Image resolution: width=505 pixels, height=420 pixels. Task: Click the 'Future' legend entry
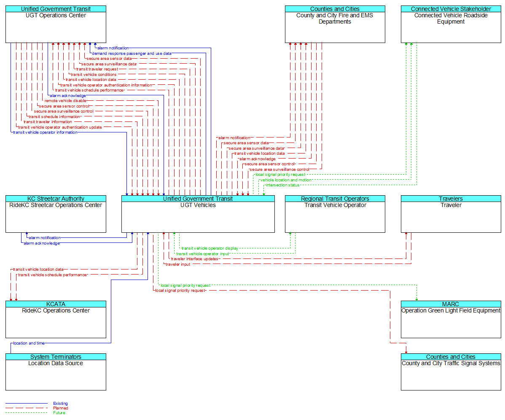59,412
